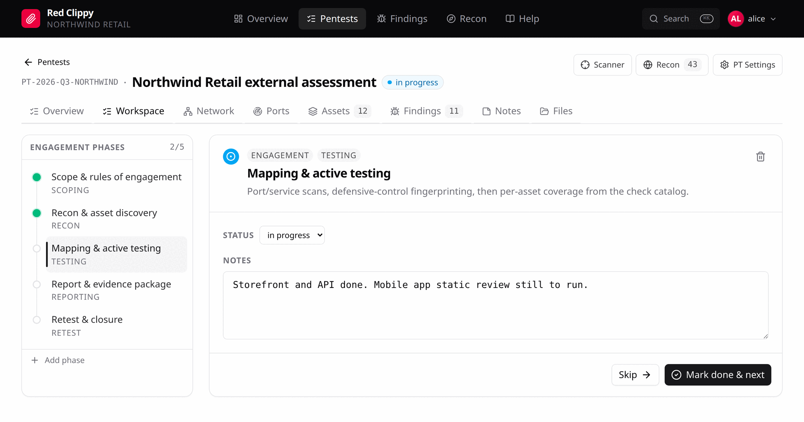Switch to the Network tab
This screenshot has width=804, height=422.
coord(209,111)
